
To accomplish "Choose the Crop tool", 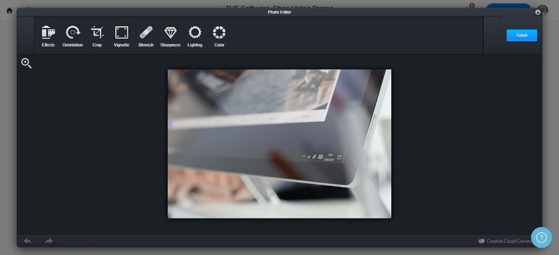I will click(97, 36).
